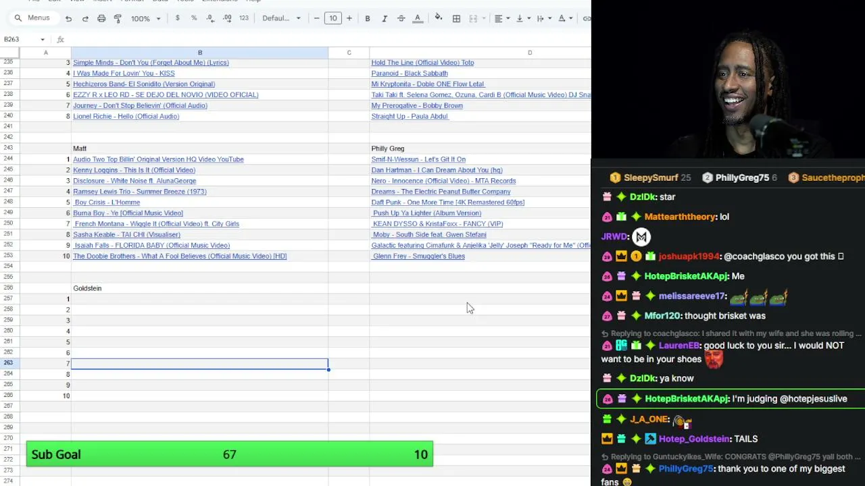Screen dimensions: 865x486
Task: Click J_A_ONE username in chat
Action: [x=649, y=419]
